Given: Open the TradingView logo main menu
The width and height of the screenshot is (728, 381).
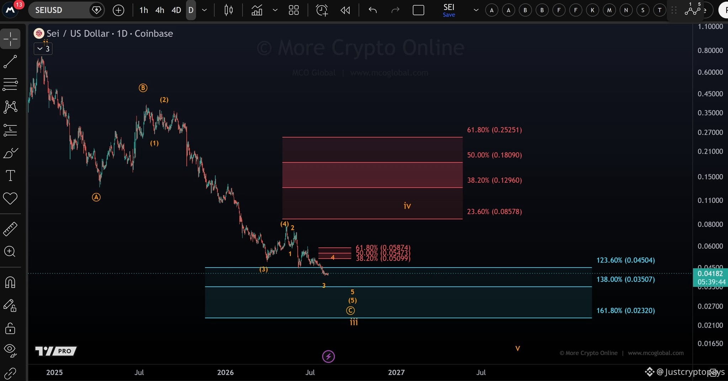Looking at the screenshot, I should click(10, 10).
